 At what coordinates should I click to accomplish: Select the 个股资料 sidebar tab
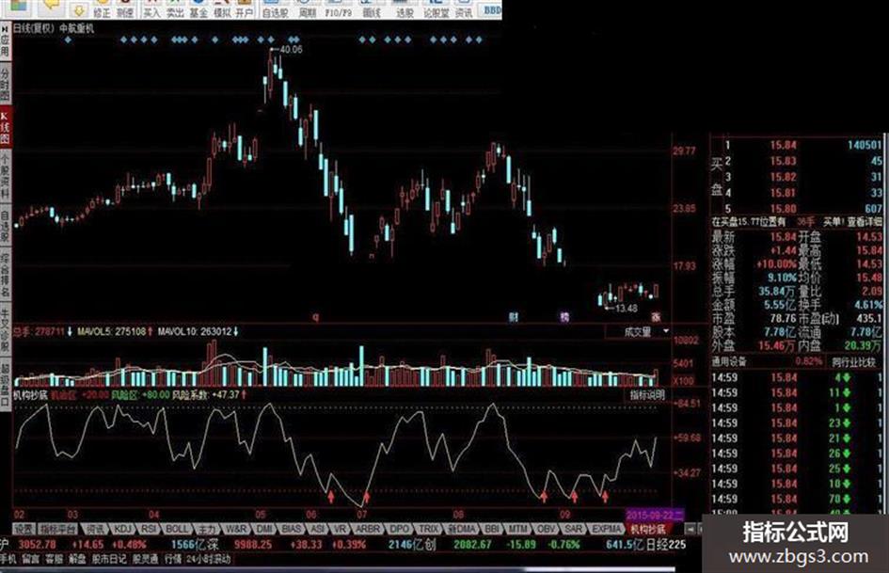(5, 175)
